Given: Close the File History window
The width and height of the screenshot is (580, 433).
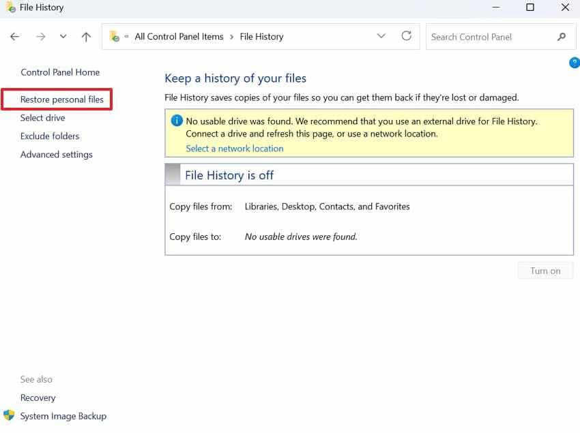Looking at the screenshot, I should tap(565, 8).
